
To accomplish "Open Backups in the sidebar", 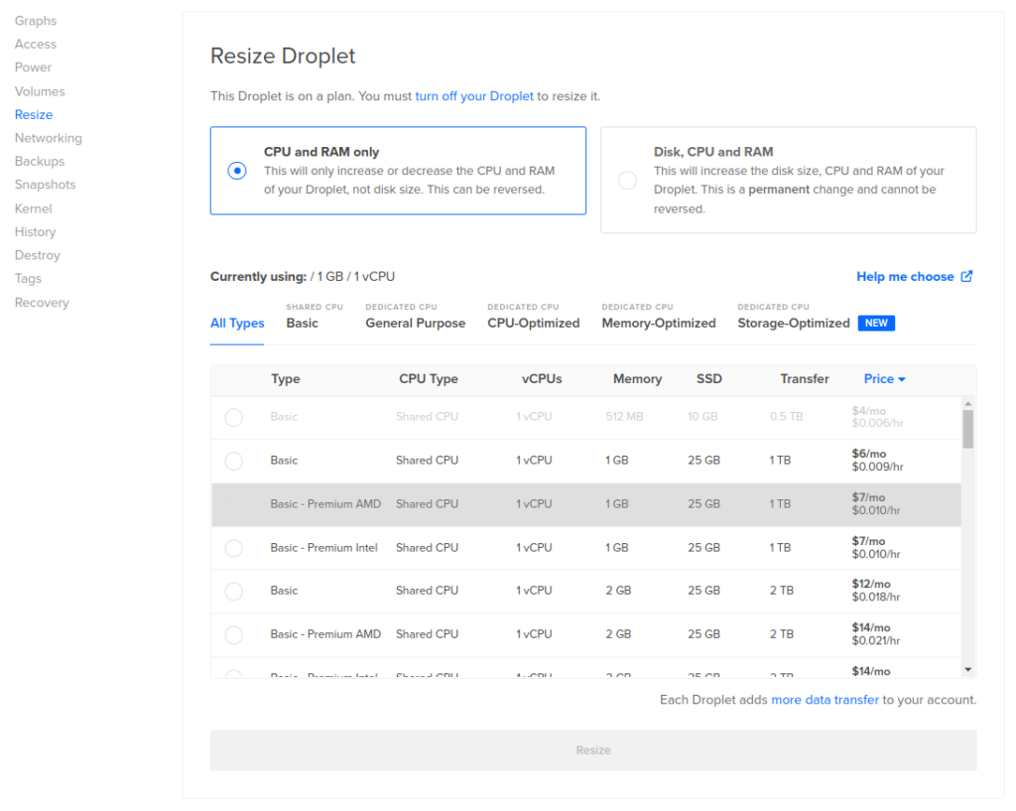I will click(40, 162).
